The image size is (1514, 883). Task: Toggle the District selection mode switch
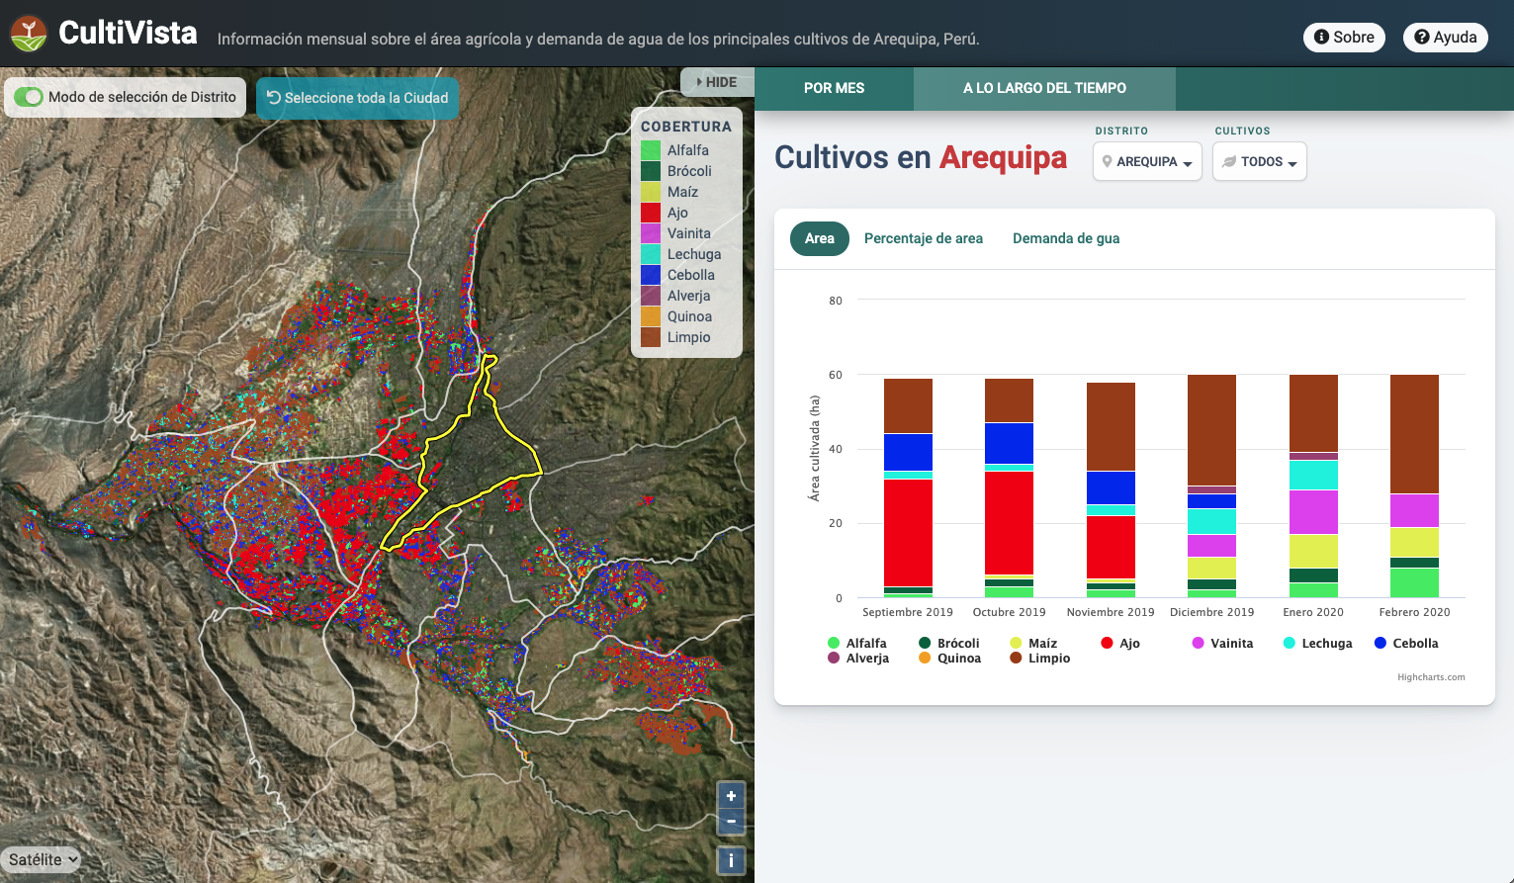coord(29,97)
